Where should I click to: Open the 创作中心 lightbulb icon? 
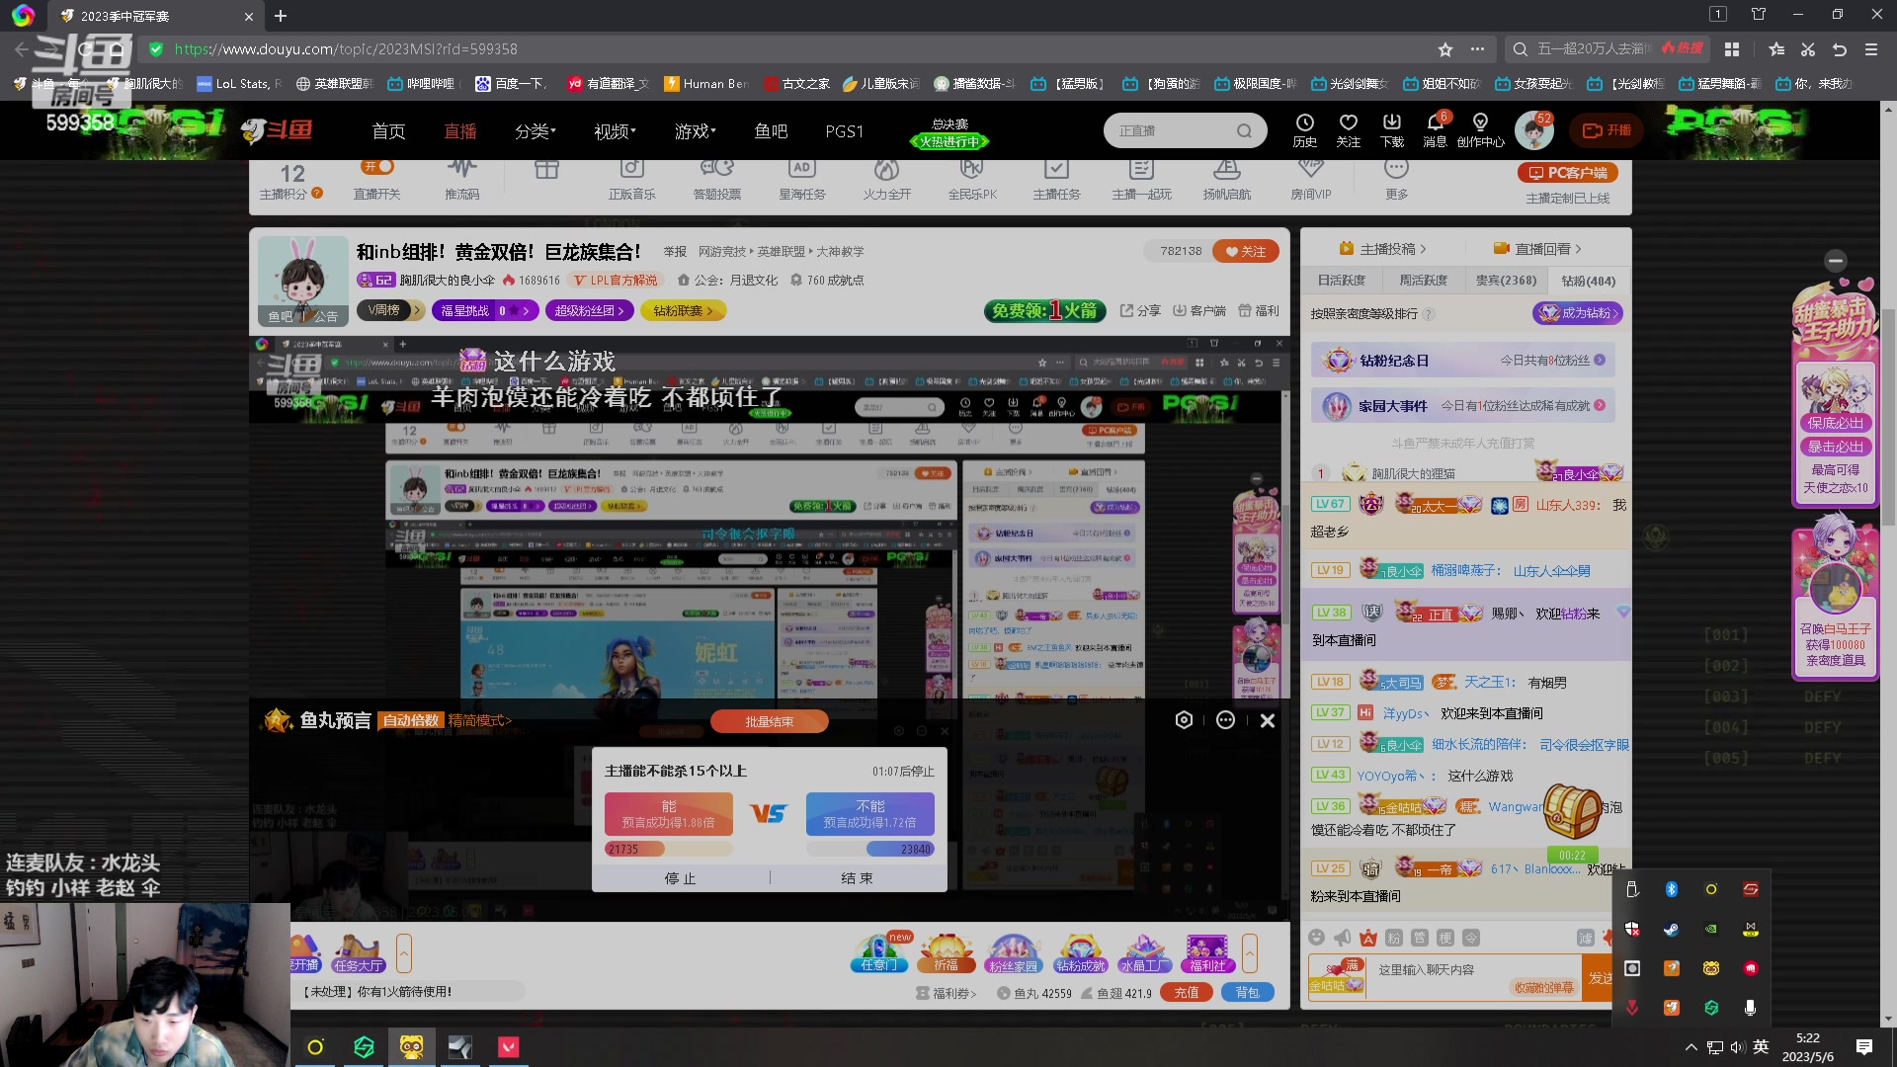[1480, 129]
